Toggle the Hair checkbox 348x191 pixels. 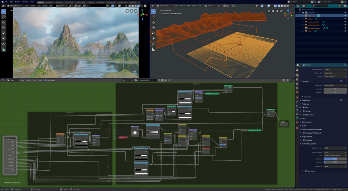coord(304,107)
